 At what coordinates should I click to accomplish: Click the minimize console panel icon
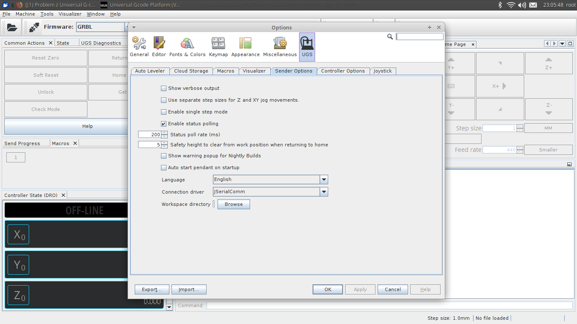(x=569, y=165)
